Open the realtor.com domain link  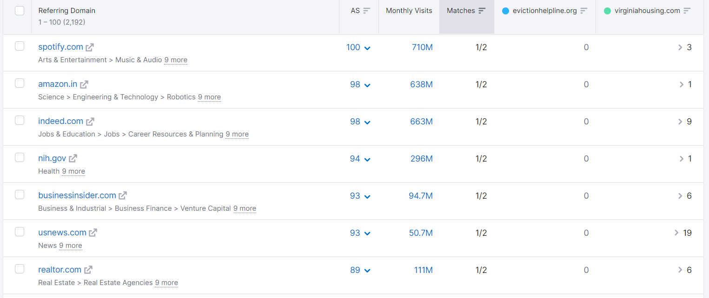60,270
